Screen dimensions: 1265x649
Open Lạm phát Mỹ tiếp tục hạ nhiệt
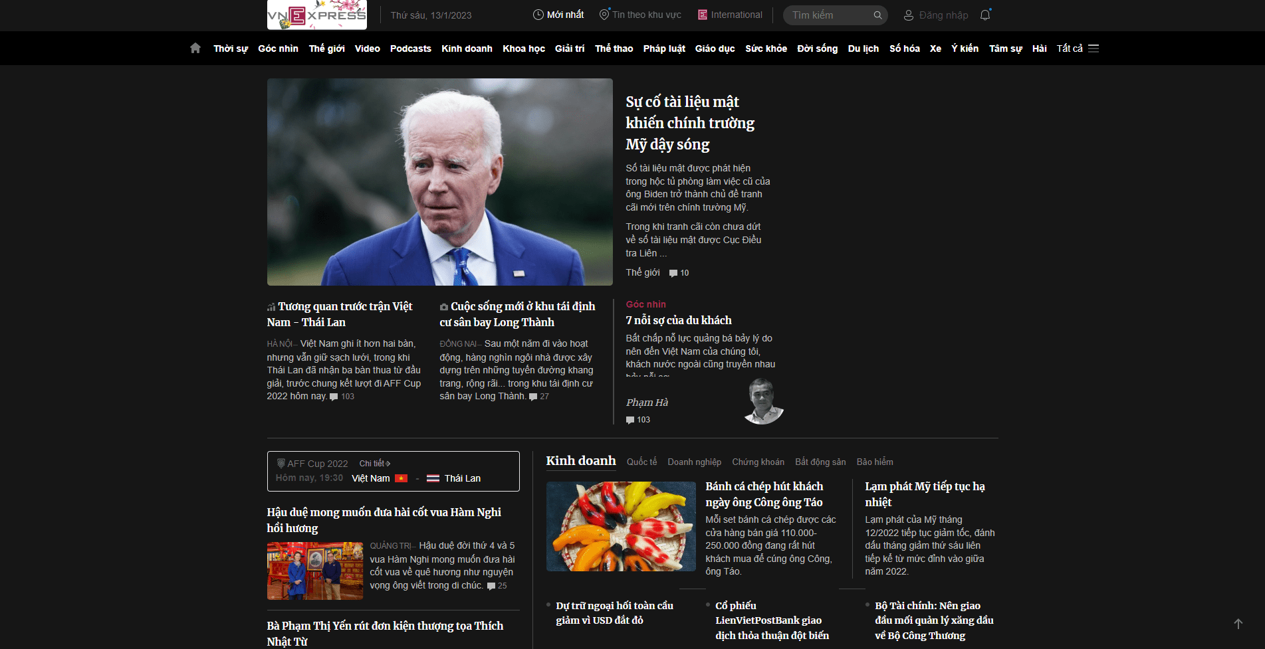[925, 494]
